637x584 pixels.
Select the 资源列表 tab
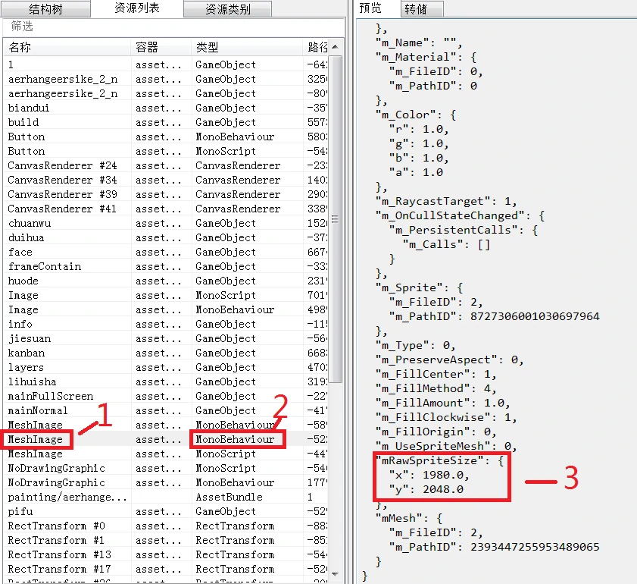click(136, 8)
